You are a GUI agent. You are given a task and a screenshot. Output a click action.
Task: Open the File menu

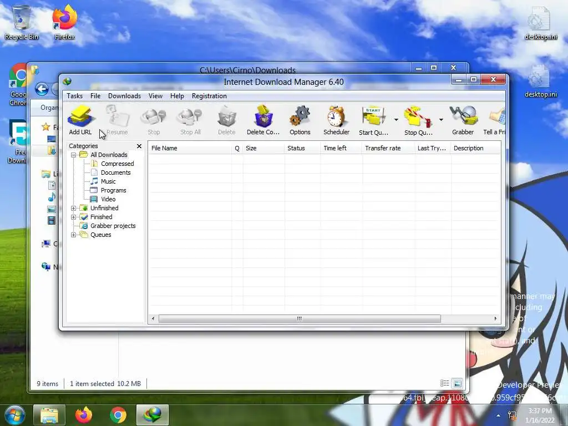tap(95, 96)
